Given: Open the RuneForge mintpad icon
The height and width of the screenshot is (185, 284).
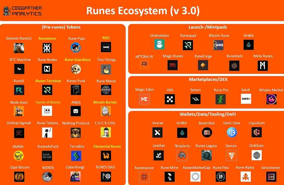Looking at the screenshot, I should pyautogui.click(x=203, y=65).
